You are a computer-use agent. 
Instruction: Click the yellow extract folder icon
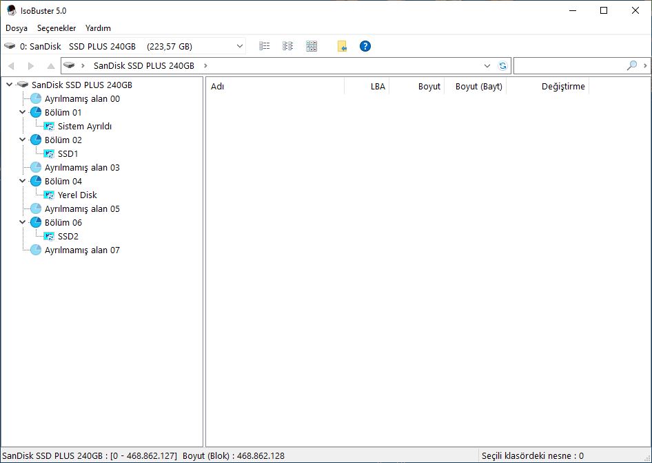pyautogui.click(x=343, y=46)
